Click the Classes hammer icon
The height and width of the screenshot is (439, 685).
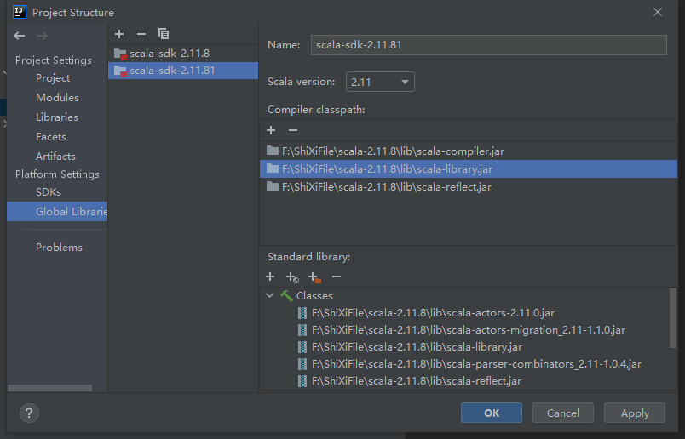point(286,296)
